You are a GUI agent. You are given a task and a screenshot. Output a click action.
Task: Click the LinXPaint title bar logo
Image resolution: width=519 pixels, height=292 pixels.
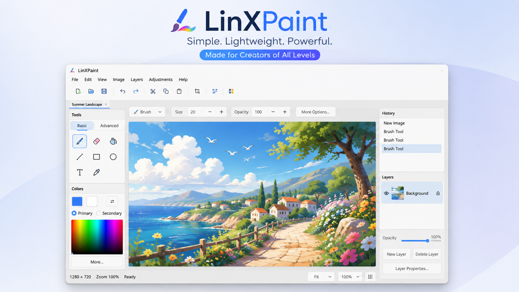point(72,70)
